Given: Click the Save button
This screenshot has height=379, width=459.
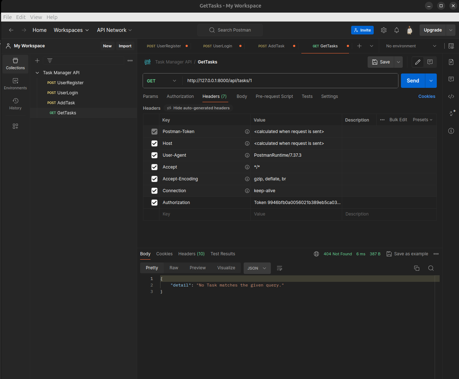Looking at the screenshot, I should point(381,62).
